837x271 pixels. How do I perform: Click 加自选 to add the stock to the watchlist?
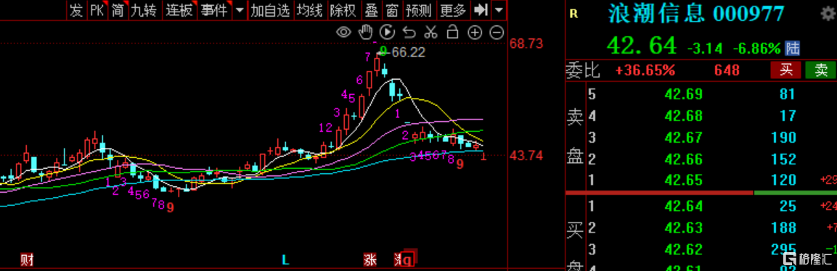(x=269, y=9)
